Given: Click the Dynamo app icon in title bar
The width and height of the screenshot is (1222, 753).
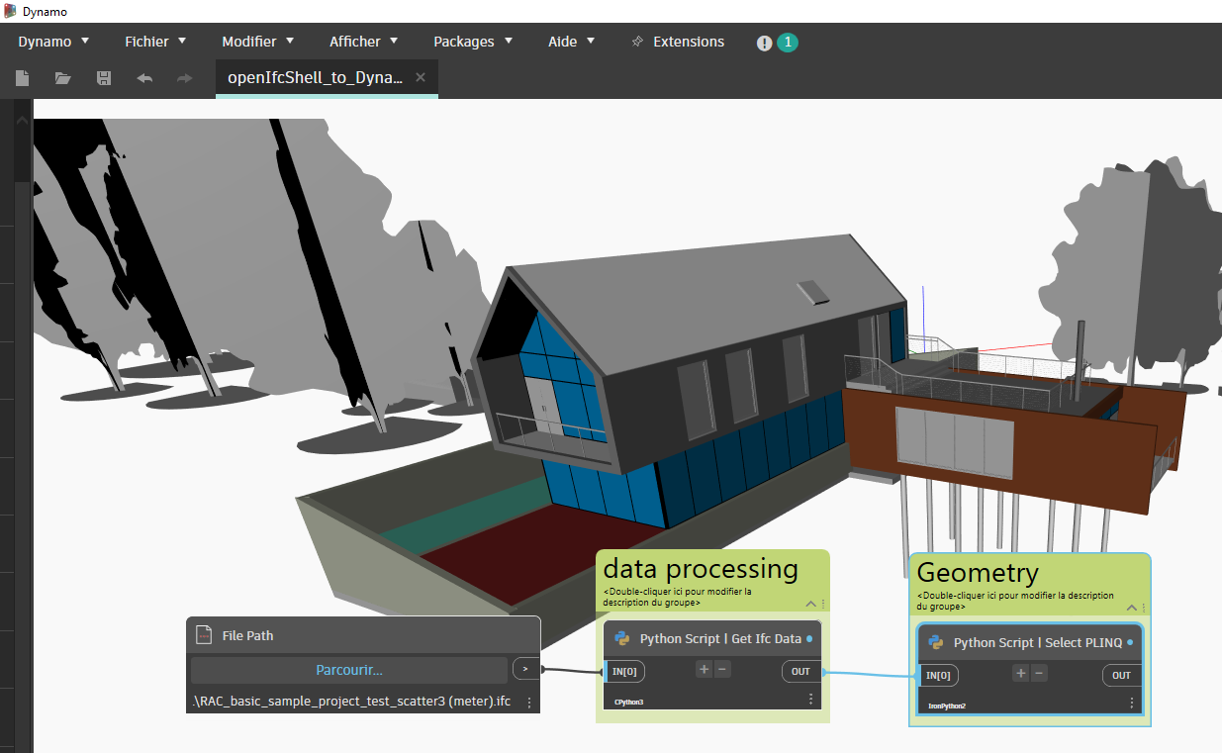Looking at the screenshot, I should click(10, 10).
